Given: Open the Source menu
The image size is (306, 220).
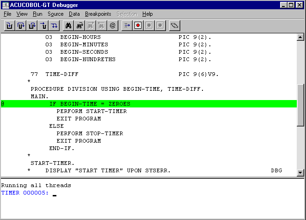Looking at the screenshot, I should [55, 14].
